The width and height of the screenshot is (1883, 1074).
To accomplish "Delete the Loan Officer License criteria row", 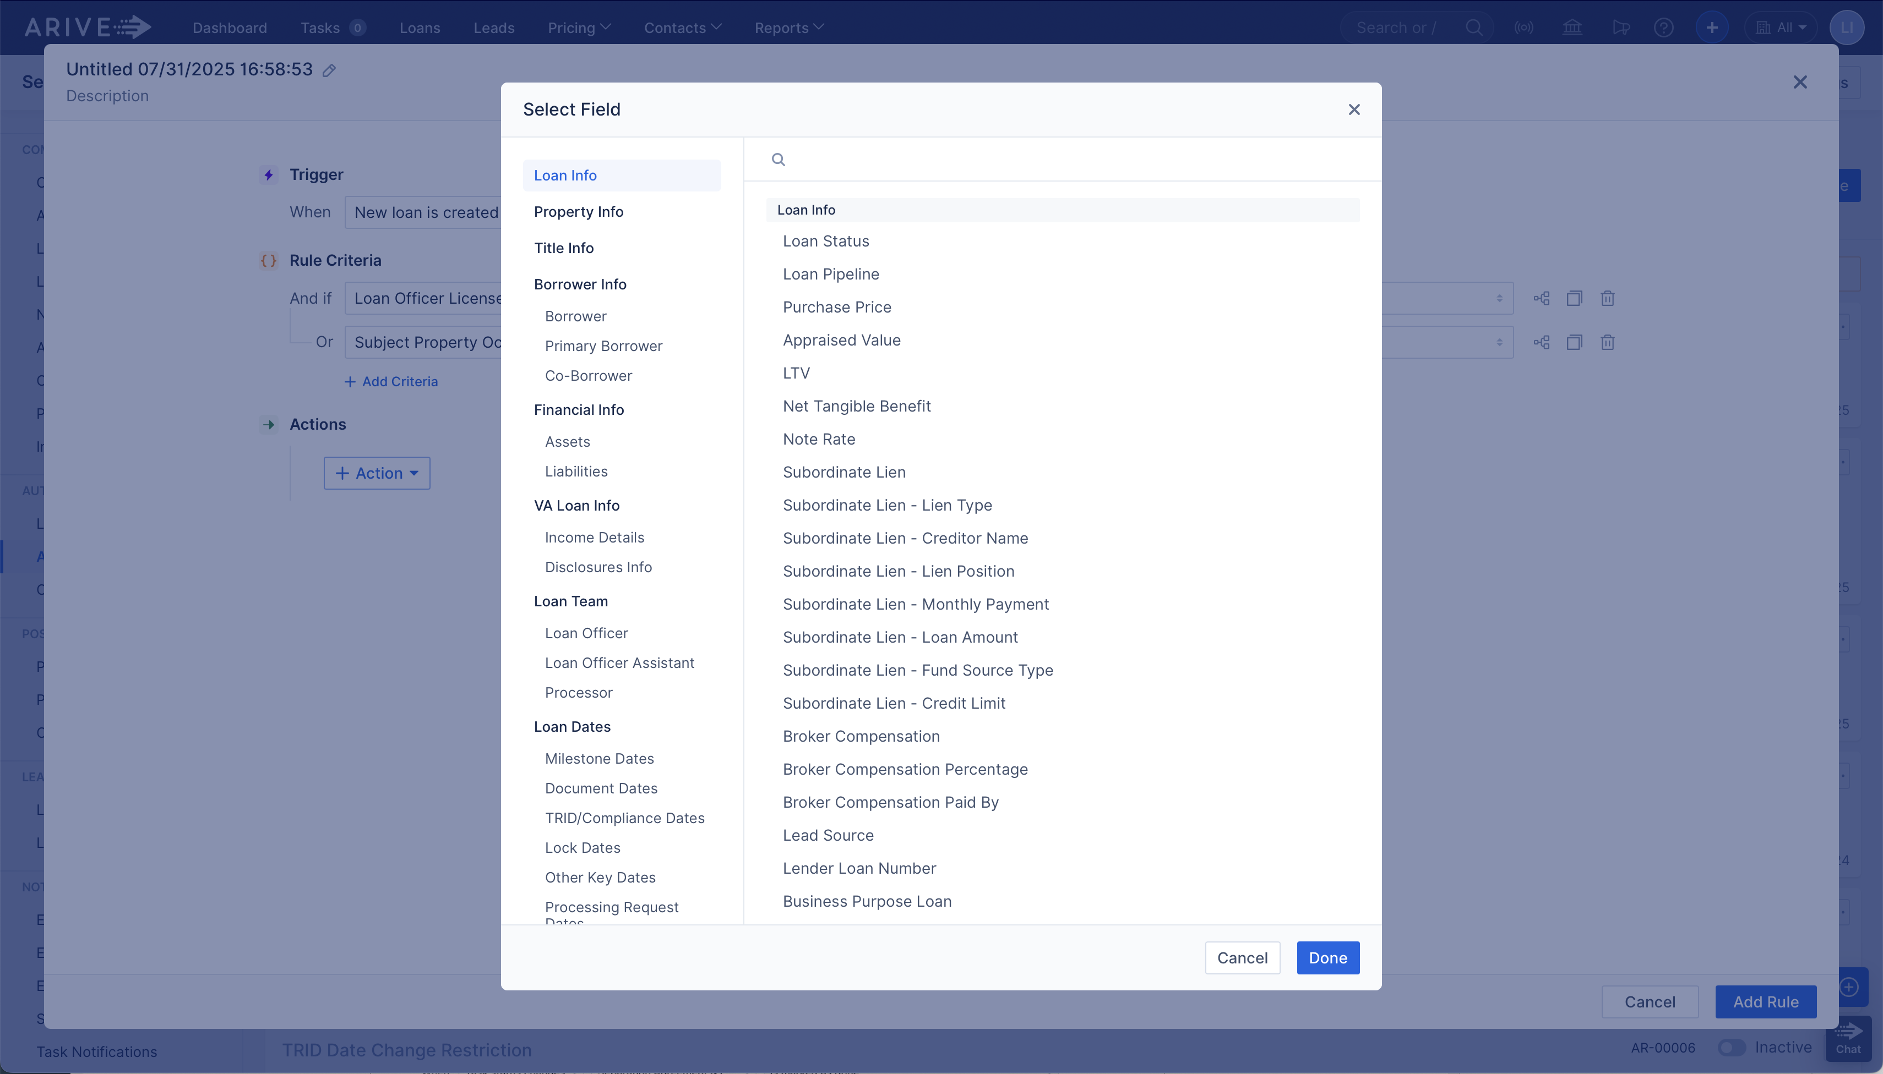I will point(1607,298).
